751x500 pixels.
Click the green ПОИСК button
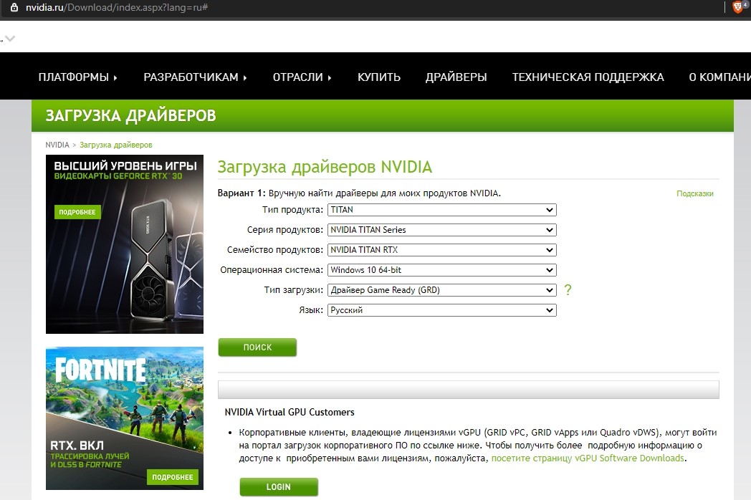click(257, 347)
